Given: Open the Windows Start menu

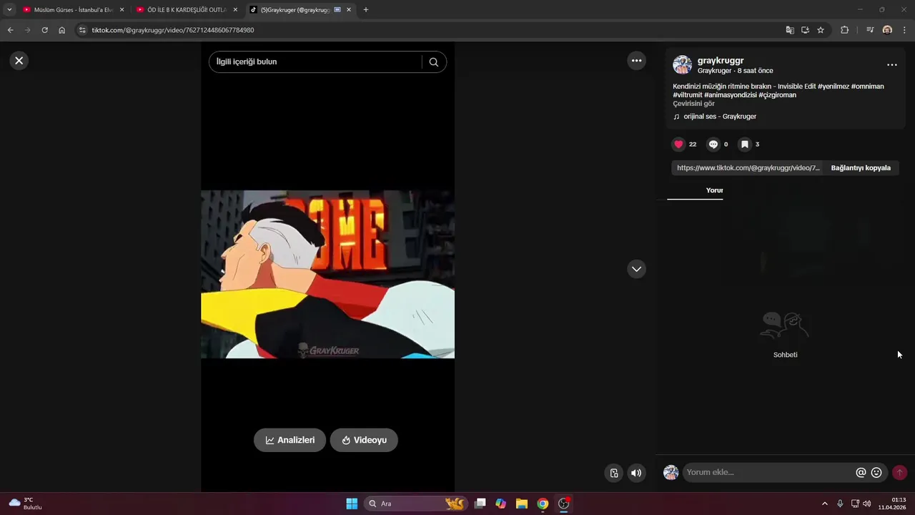Looking at the screenshot, I should coord(352,504).
